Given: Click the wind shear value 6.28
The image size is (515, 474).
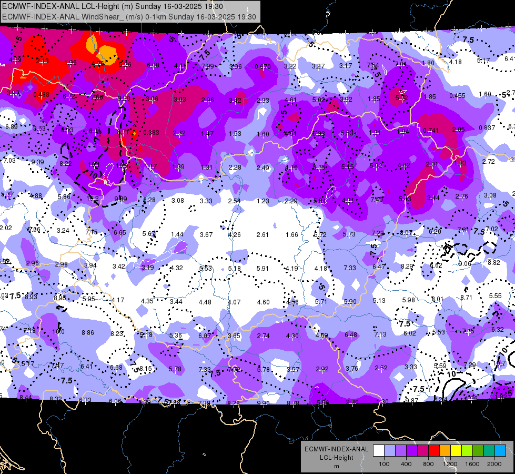Looking at the screenshot, I should 149,200.
